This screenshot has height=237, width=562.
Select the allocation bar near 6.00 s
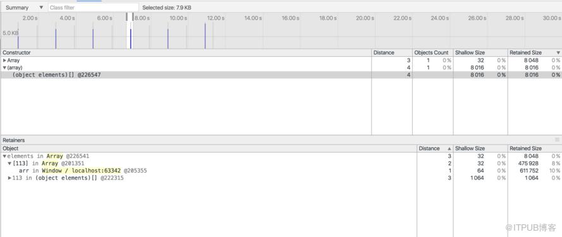(x=93, y=39)
